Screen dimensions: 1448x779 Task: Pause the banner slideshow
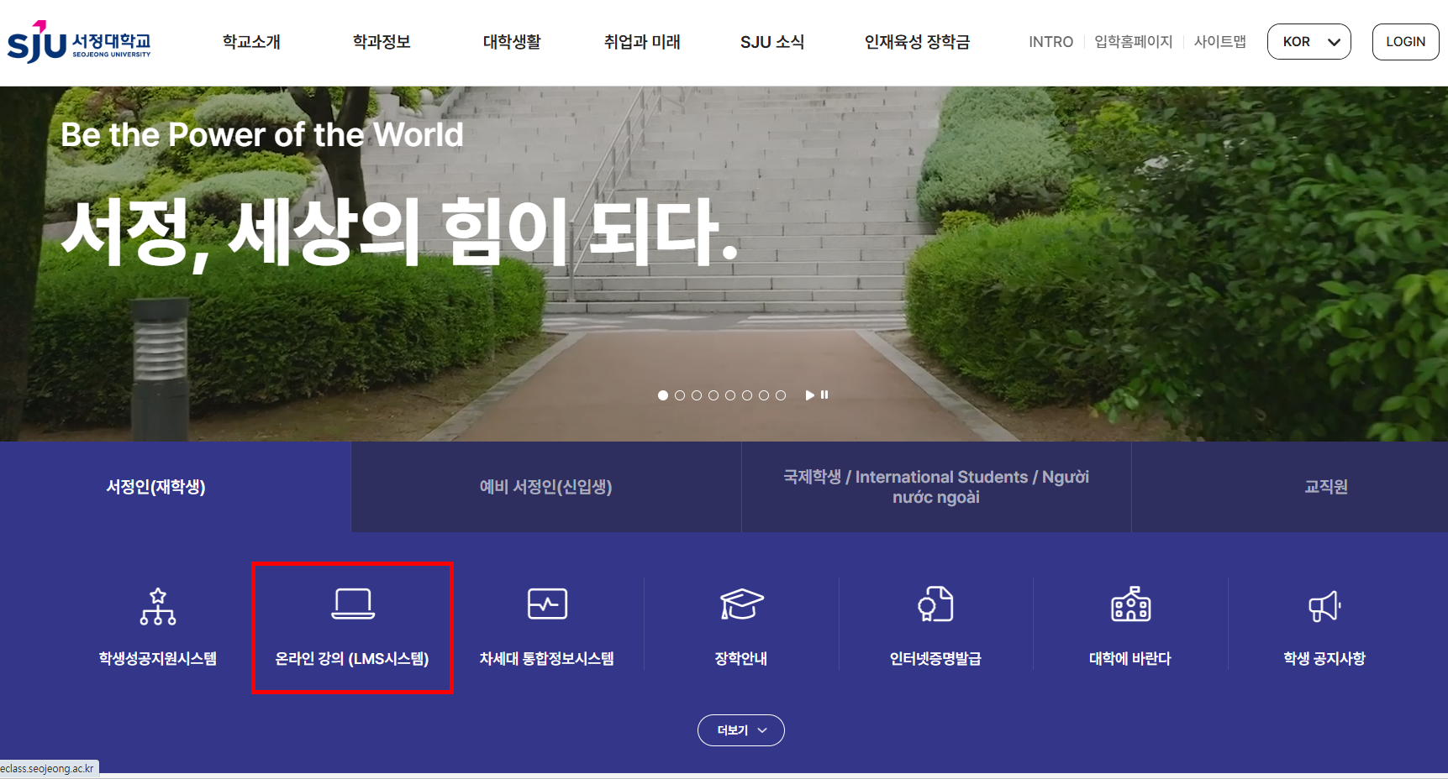[x=824, y=395]
